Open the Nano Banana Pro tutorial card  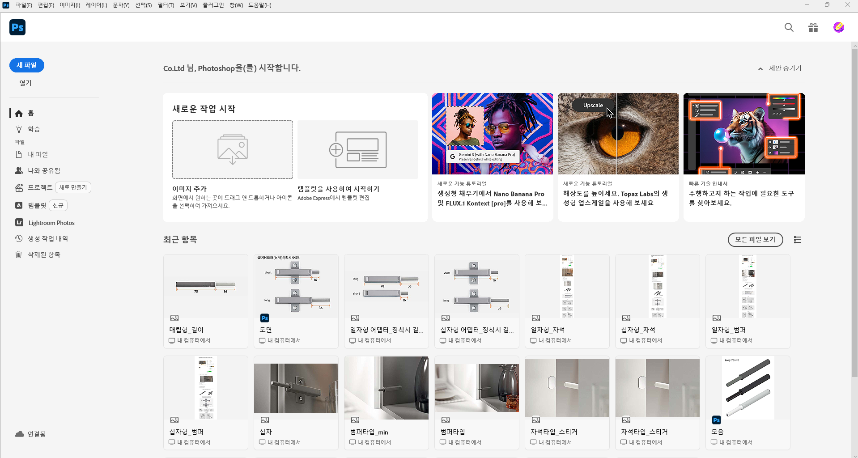pos(493,157)
